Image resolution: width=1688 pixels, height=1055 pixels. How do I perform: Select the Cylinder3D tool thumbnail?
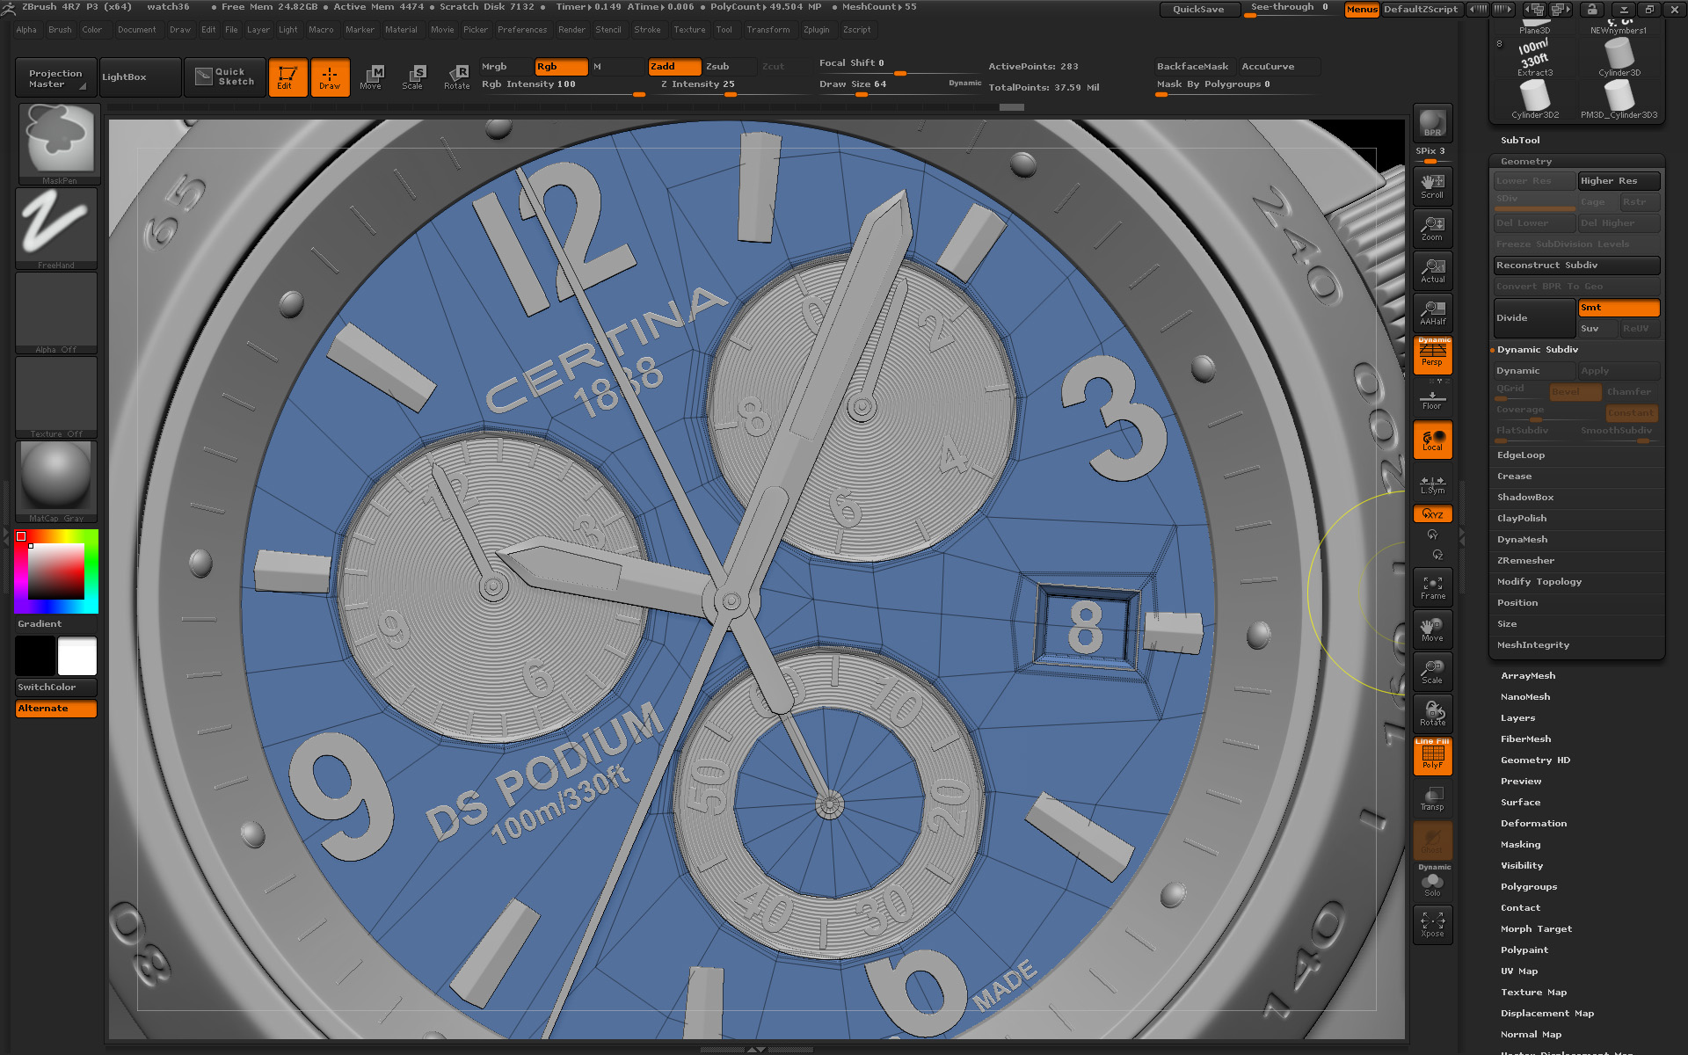click(x=1619, y=58)
